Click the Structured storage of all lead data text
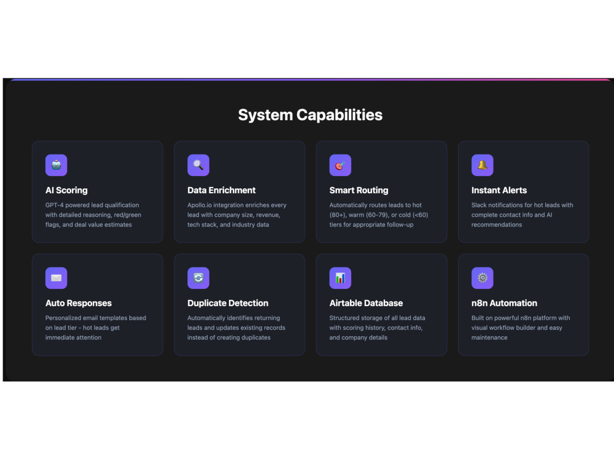The image size is (614, 460). tap(377, 328)
